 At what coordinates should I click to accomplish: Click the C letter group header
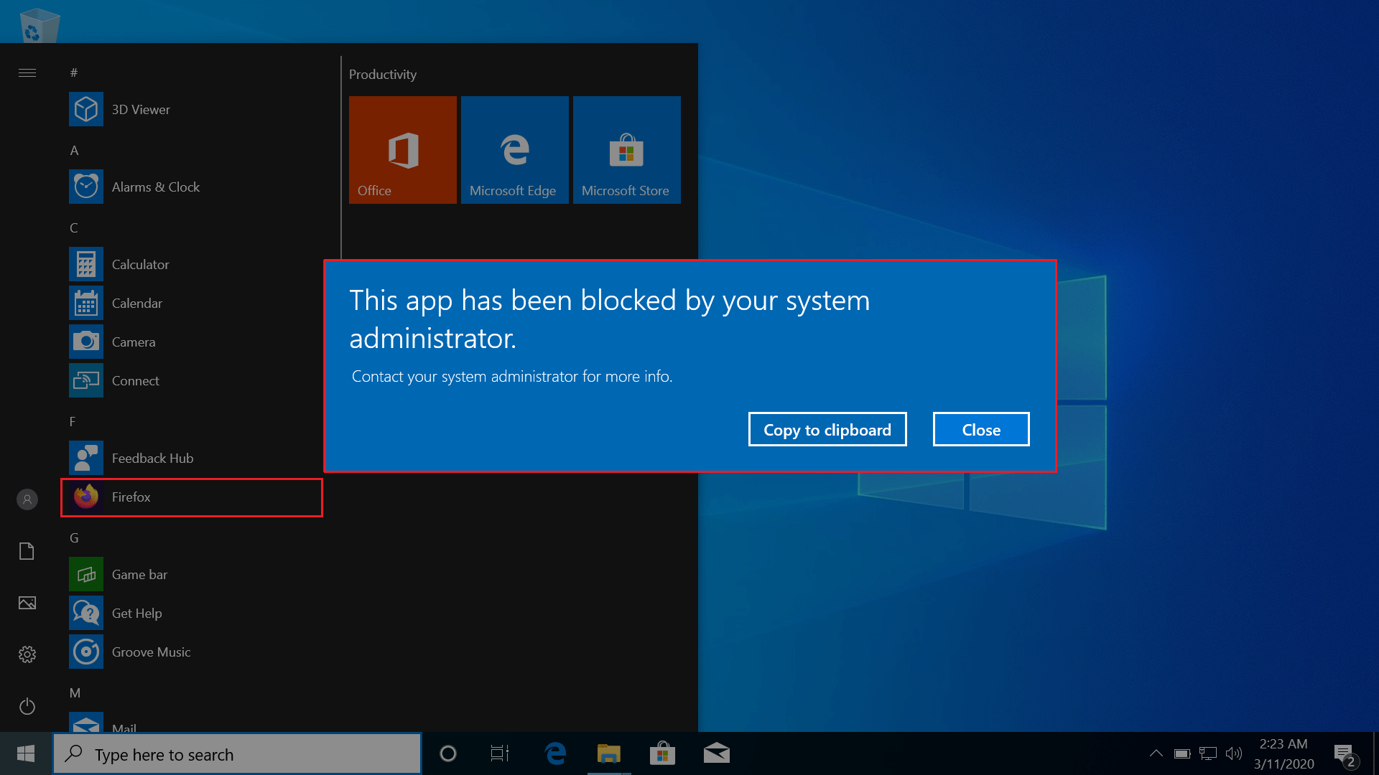(x=74, y=227)
